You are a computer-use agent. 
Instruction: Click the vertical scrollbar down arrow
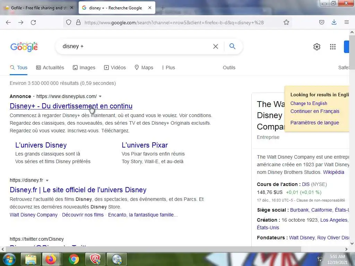[x=352, y=243]
